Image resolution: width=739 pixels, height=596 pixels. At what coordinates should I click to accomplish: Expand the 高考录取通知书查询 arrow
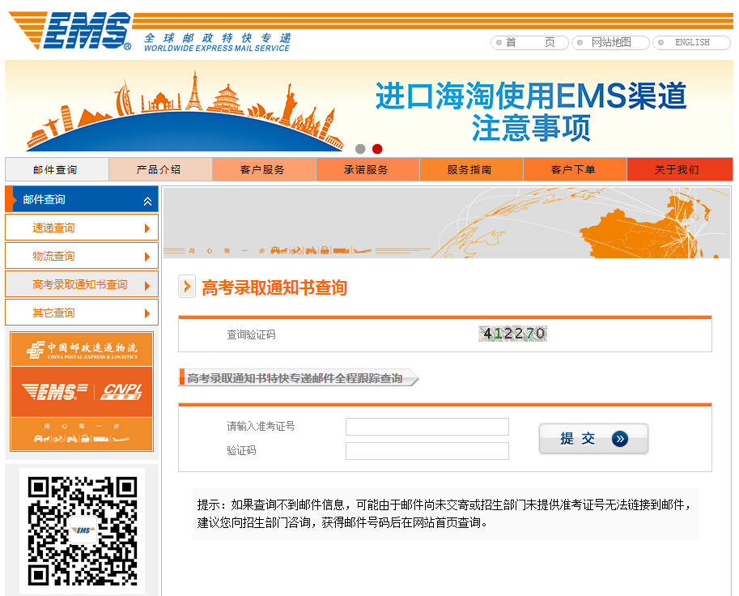pyautogui.click(x=147, y=285)
